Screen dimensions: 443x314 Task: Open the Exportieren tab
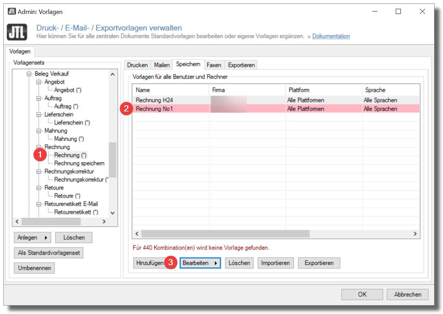click(241, 65)
